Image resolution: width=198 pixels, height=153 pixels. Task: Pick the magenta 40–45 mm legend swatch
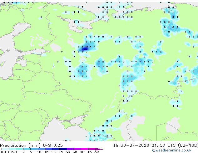coord(85,149)
